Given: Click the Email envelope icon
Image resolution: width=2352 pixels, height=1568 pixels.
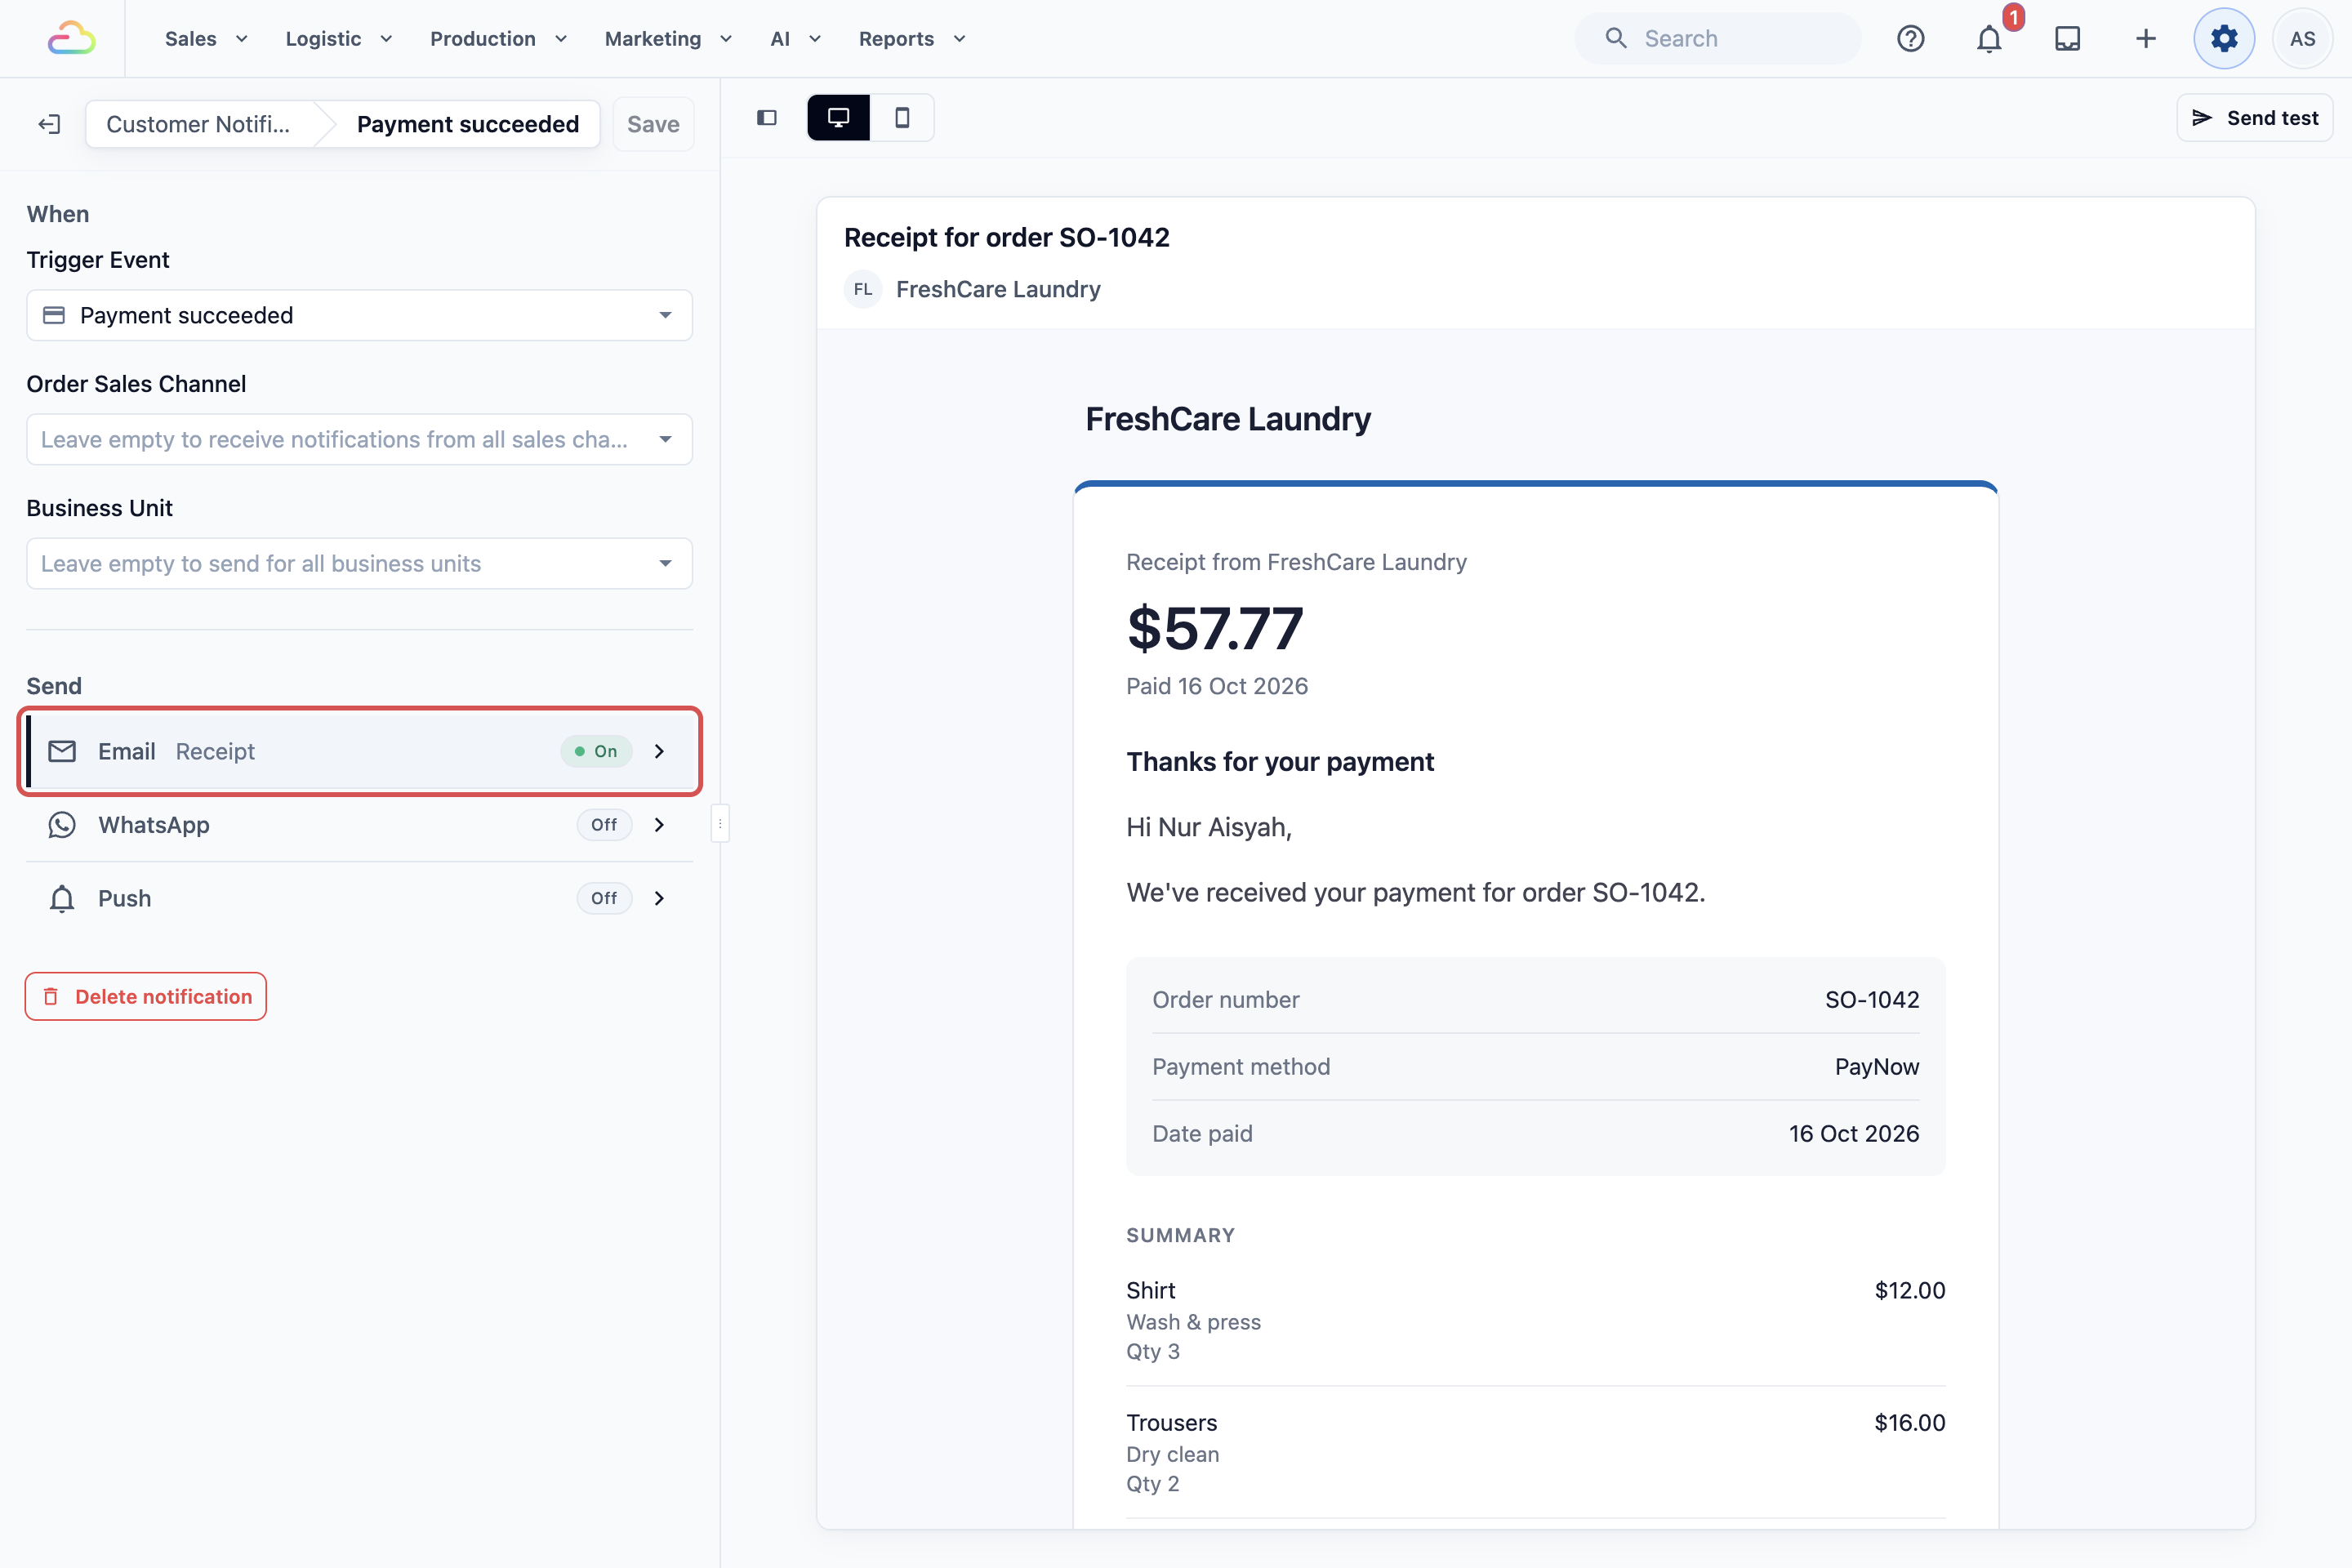Looking at the screenshot, I should point(62,751).
